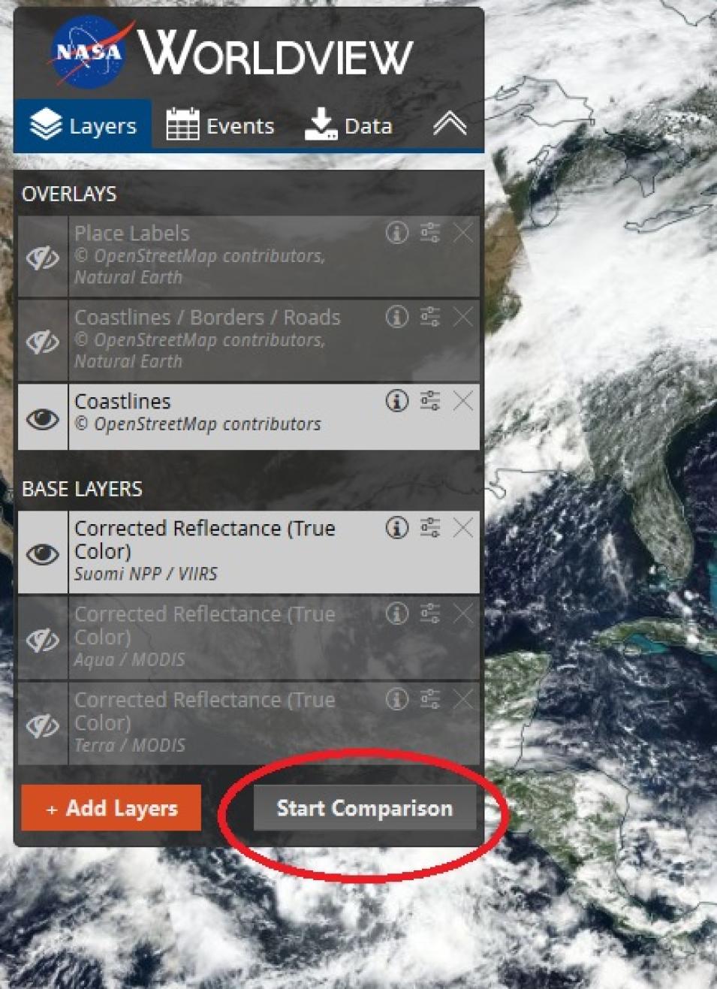This screenshot has width=717, height=989.
Task: Remove the Place Labels layer
Action: point(463,233)
